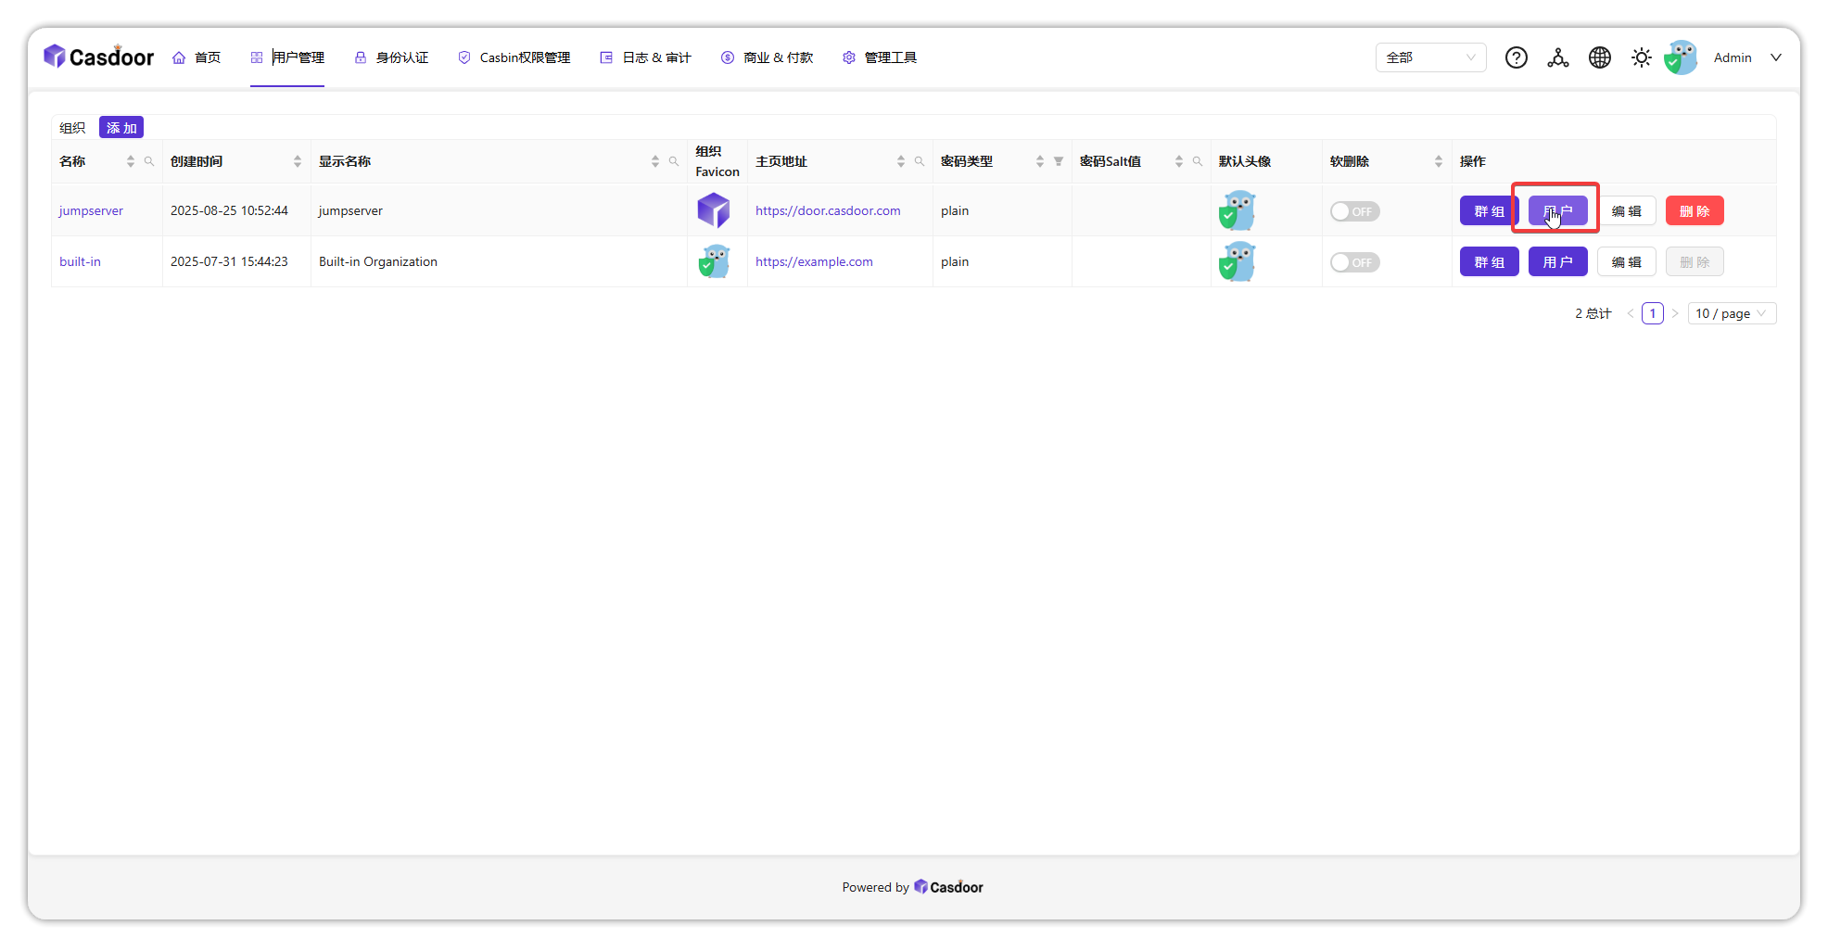Screen dimensions: 1828x938
Task: Click 用户 button for jumpserver
Action: [1558, 211]
